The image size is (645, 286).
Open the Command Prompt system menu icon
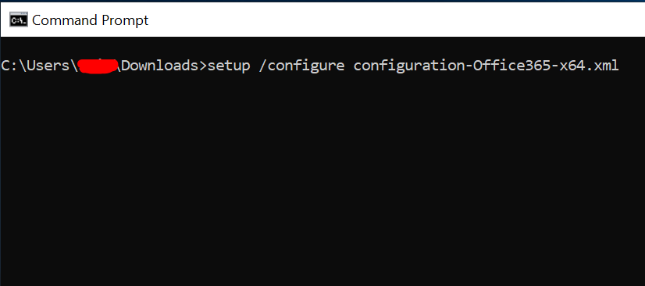(19, 20)
